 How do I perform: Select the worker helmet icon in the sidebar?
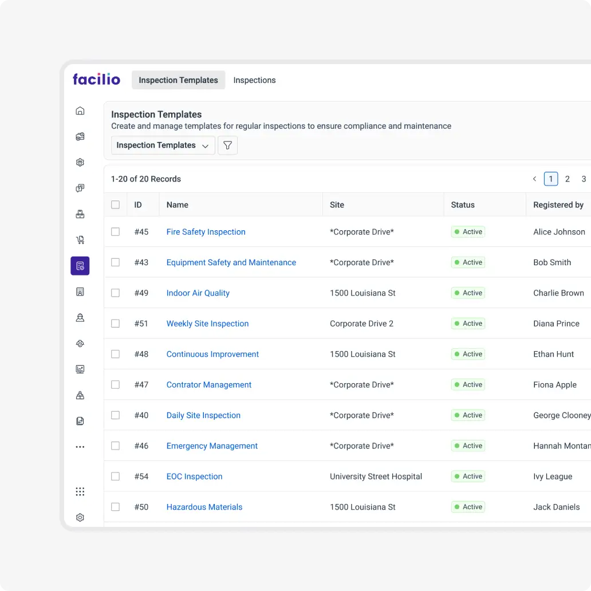pos(80,317)
